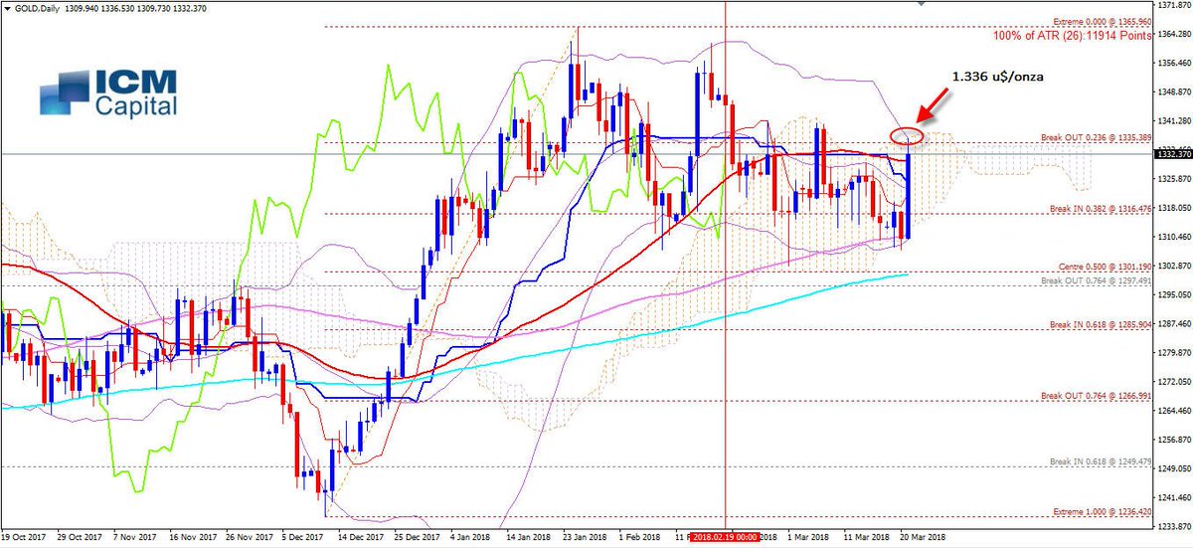The height and width of the screenshot is (548, 1193).
Task: Click price scale value 1318.000
Action: coord(1174,208)
